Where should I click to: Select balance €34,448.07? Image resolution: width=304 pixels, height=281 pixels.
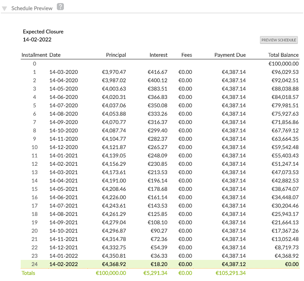click(x=285, y=197)
